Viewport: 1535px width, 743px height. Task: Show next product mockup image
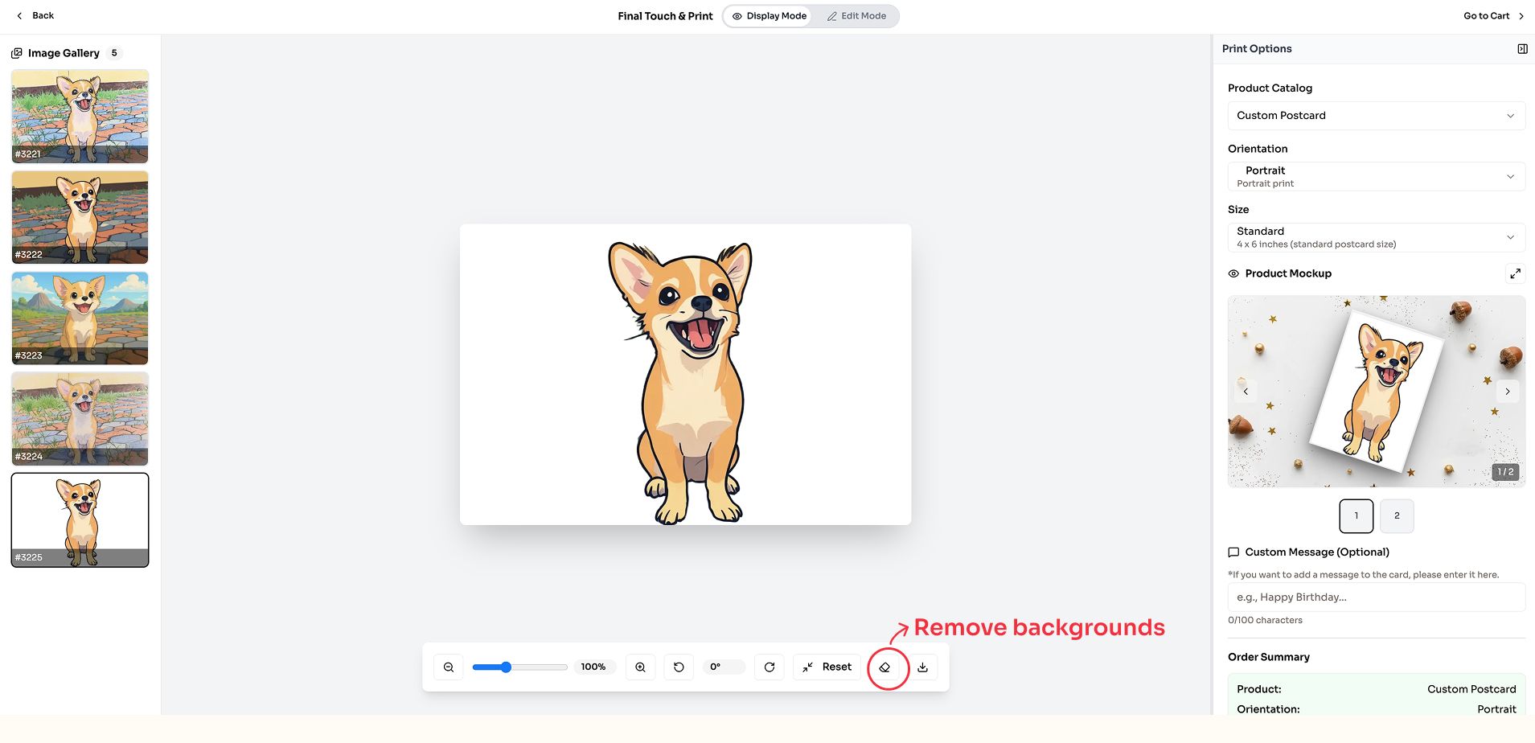(1508, 392)
